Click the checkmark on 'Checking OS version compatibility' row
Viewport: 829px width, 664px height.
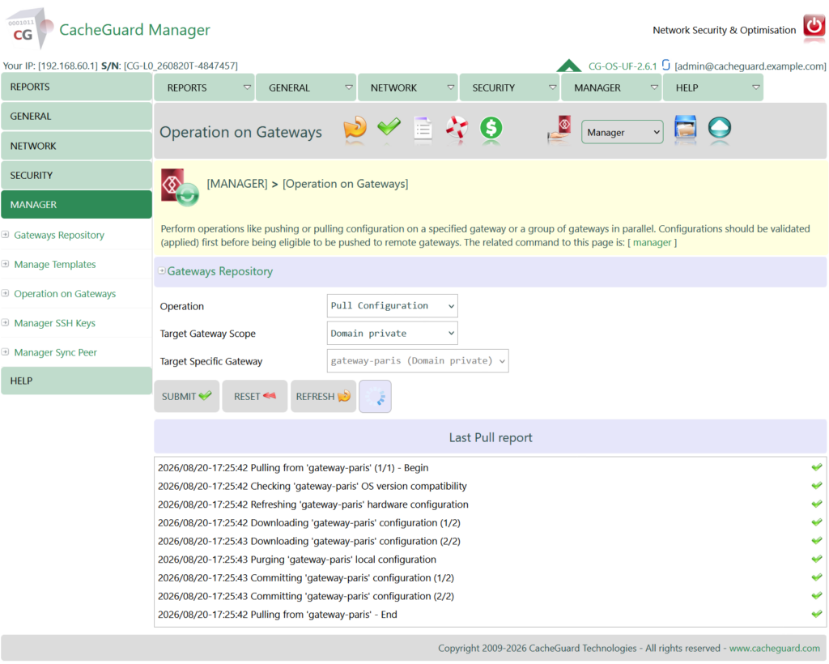click(816, 486)
